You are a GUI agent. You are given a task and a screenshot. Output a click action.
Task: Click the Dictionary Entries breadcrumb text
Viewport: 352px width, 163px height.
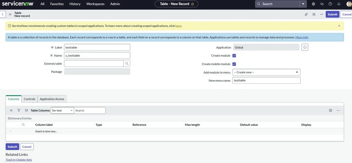(x=19, y=118)
